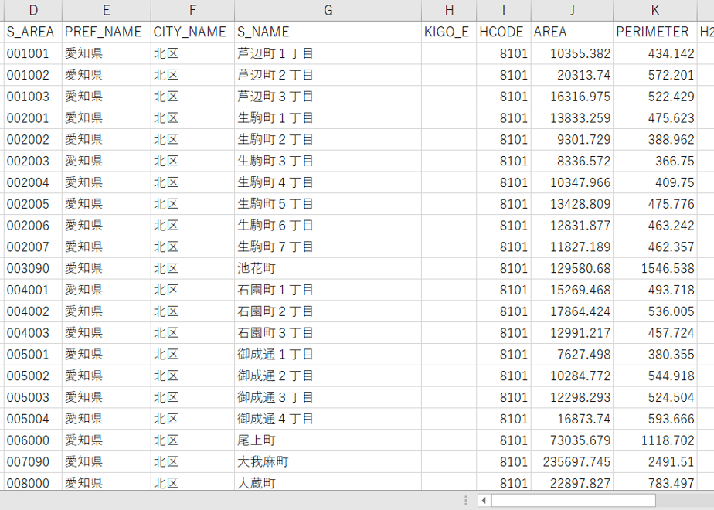The width and height of the screenshot is (714, 510).
Task: Click the horizontal scrollbar thumb
Action: pyautogui.click(x=573, y=501)
